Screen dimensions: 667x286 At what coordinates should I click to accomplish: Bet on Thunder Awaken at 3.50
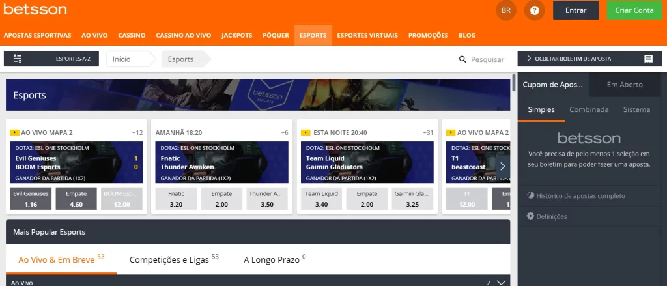267,199
